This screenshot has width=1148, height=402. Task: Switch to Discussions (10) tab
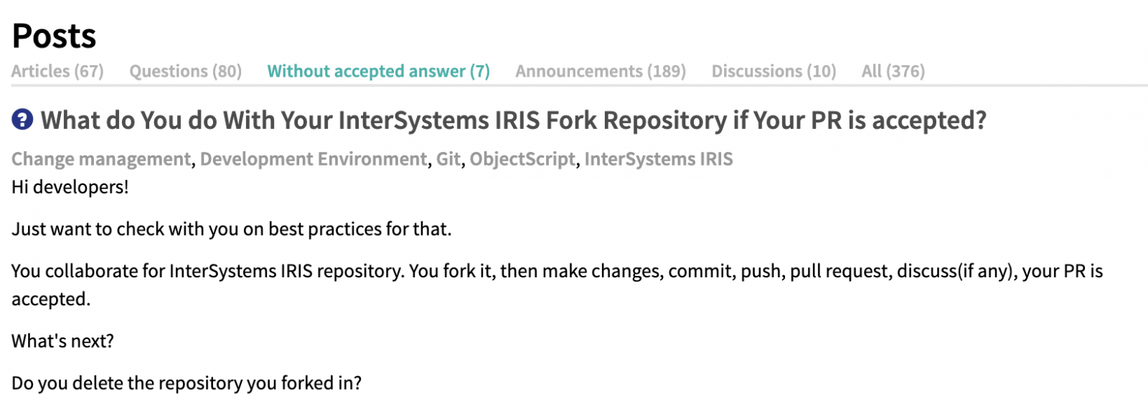773,71
